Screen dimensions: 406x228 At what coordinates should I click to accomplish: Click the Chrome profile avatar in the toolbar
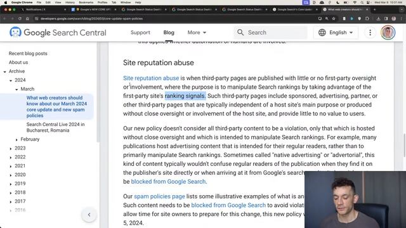tap(394, 18)
